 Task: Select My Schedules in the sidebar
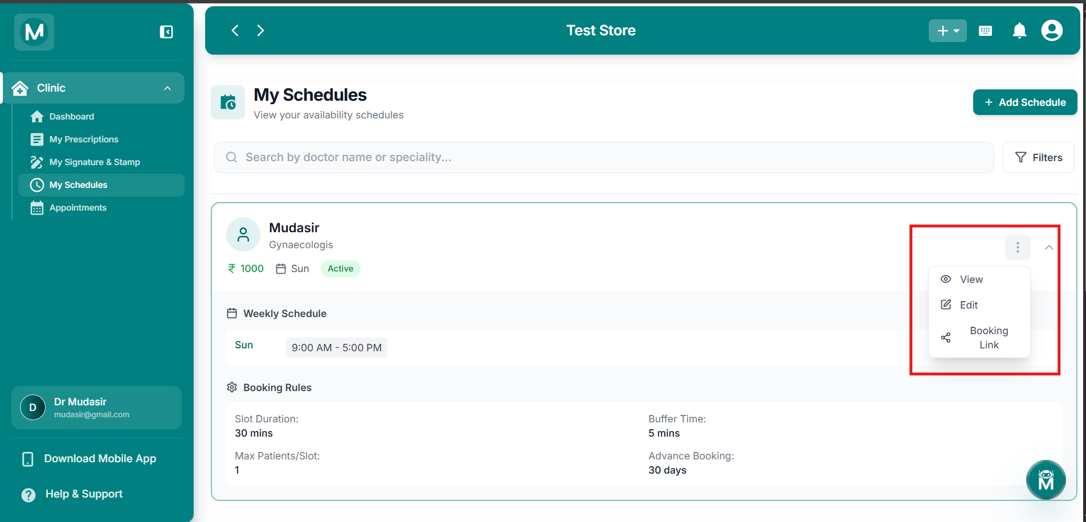pos(101,185)
